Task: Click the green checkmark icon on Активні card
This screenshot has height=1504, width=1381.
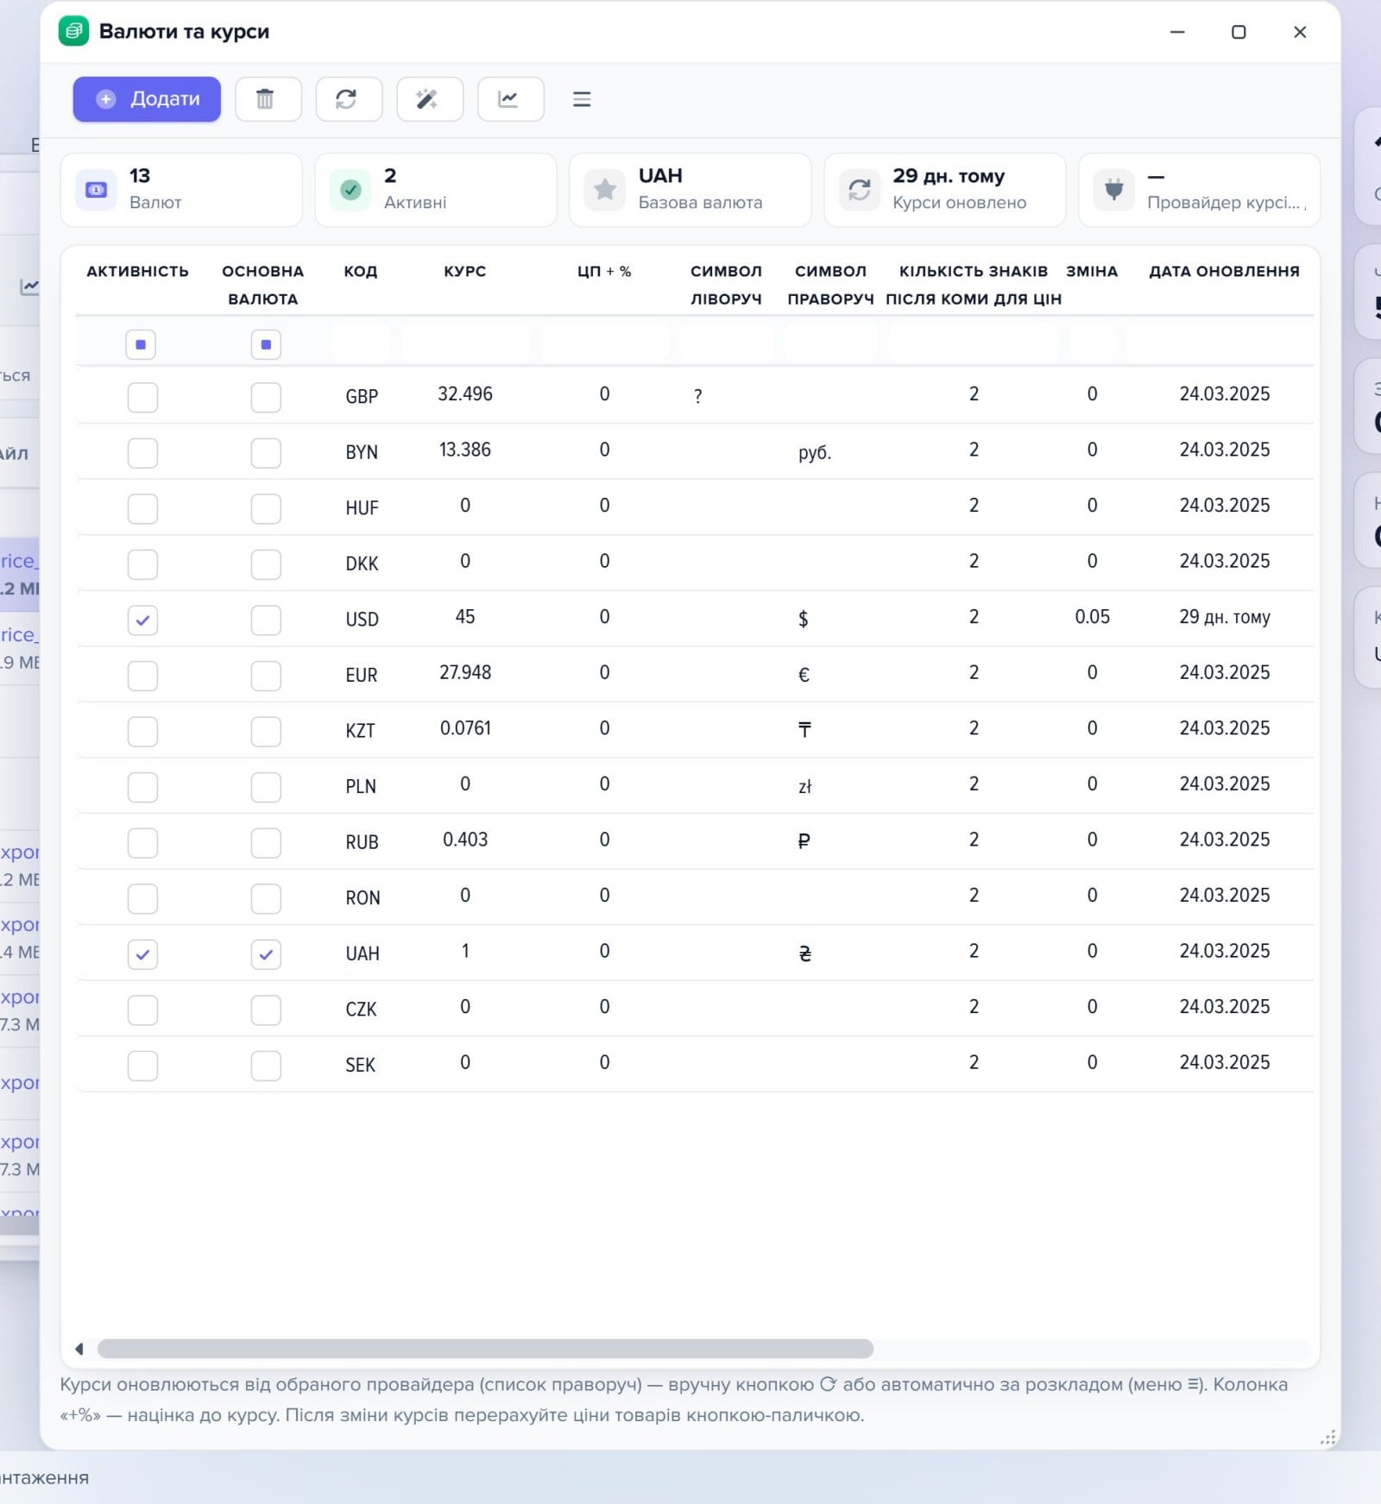Action: (350, 190)
